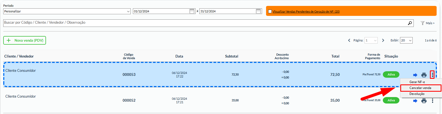Print sale 000053 using printer icon
Viewport: 442px width, 114px height.
tap(424, 75)
